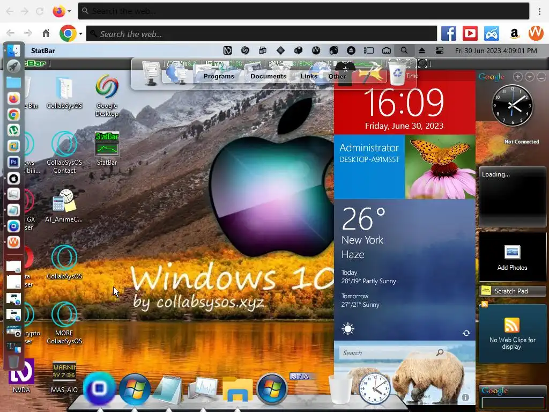The image size is (549, 412).
Task: Click the web clips RSS feed icon
Action: pyautogui.click(x=512, y=325)
